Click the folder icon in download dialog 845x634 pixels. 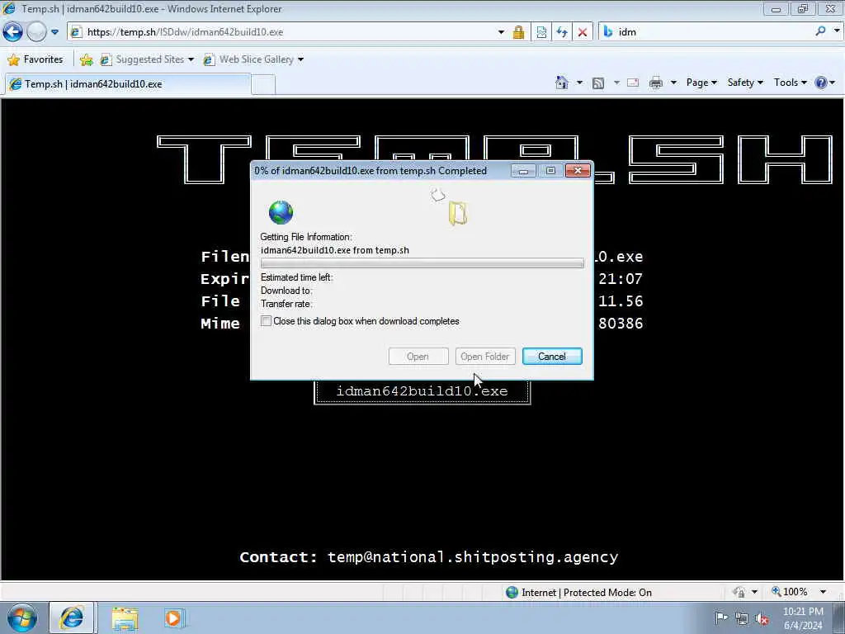click(457, 213)
